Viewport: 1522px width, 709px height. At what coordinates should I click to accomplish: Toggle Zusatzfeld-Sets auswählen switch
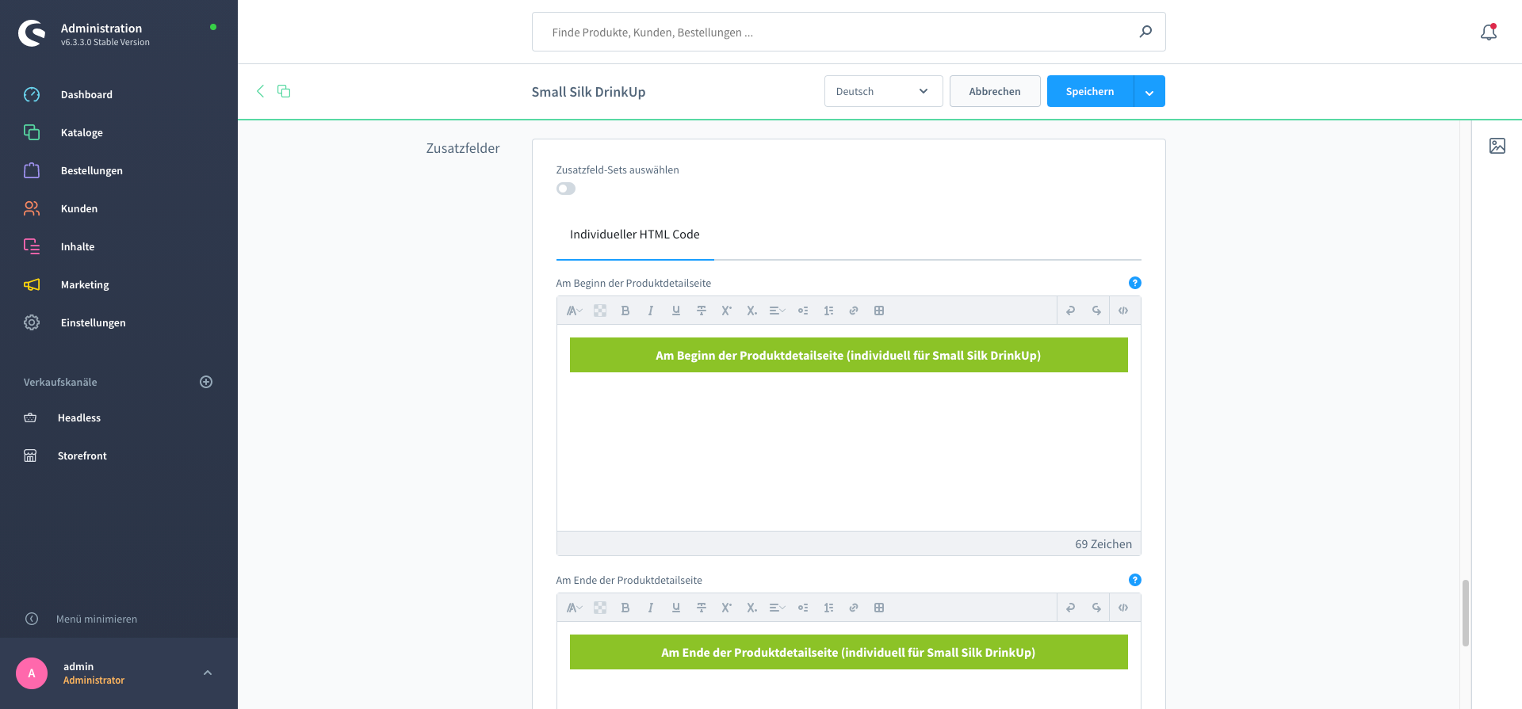tap(566, 189)
